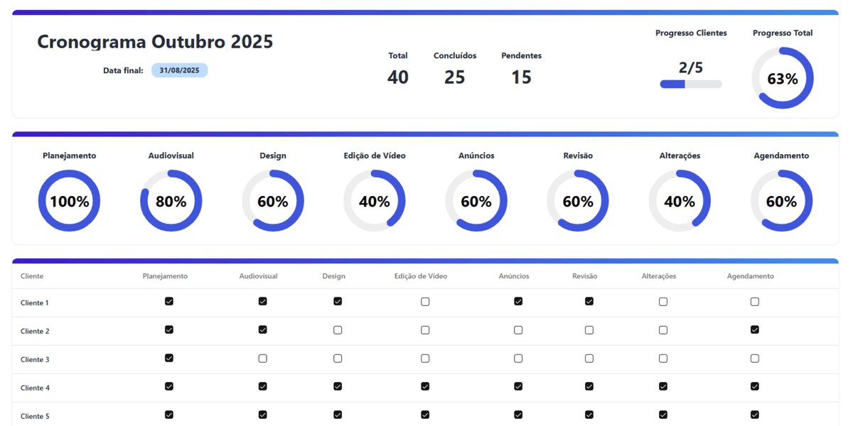
Task: Toggle Cliente 2 Anúncios checkbox
Action: [x=518, y=330]
